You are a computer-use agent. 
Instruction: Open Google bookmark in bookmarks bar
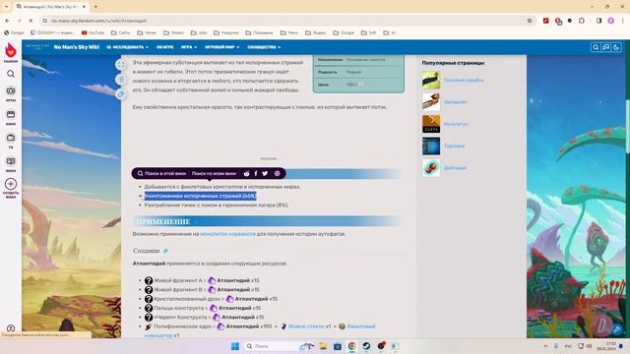pos(14,32)
